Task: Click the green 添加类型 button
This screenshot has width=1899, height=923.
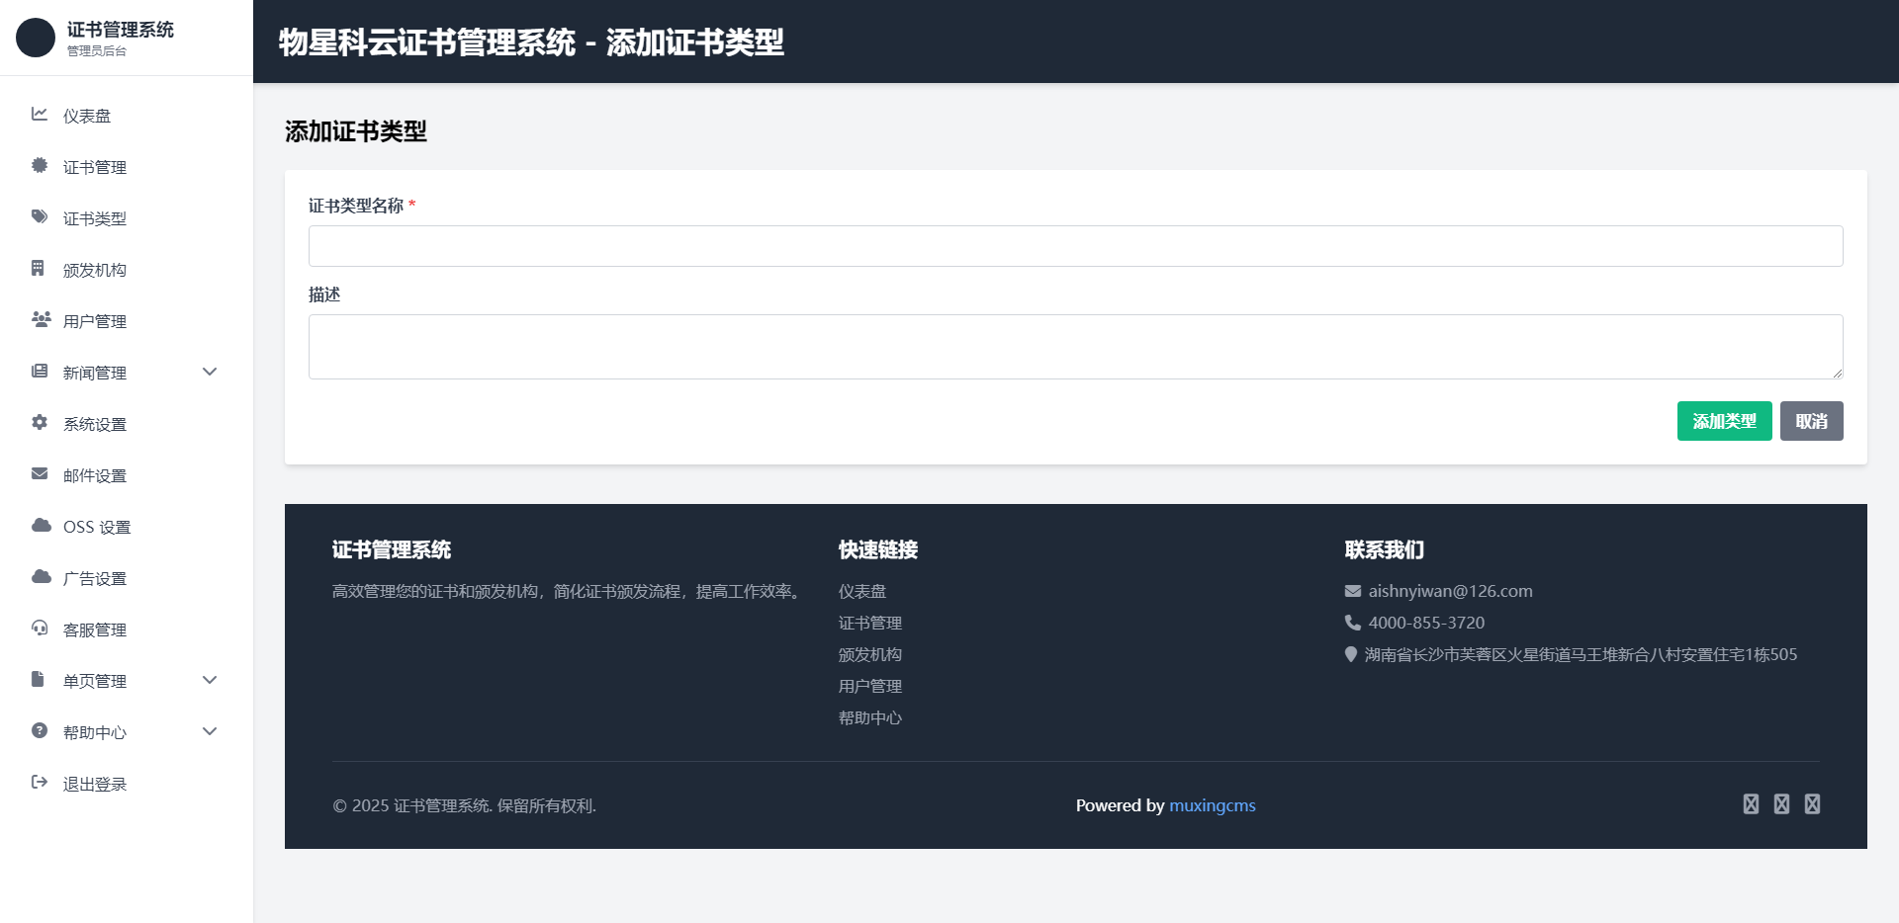Action: (x=1724, y=421)
